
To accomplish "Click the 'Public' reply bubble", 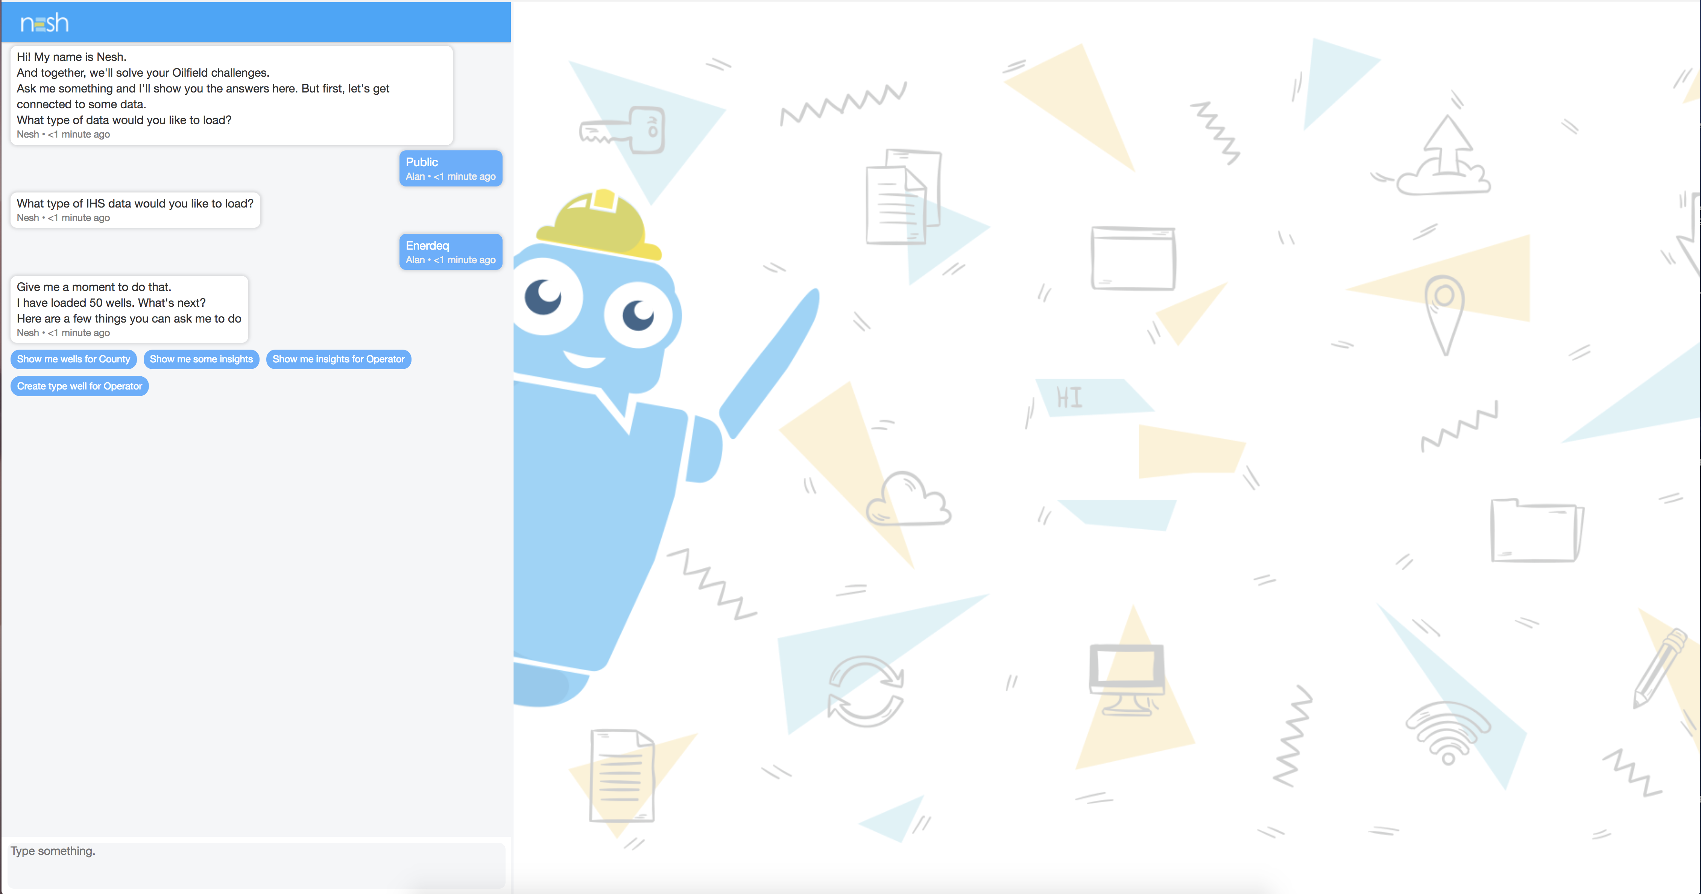I will (x=450, y=168).
